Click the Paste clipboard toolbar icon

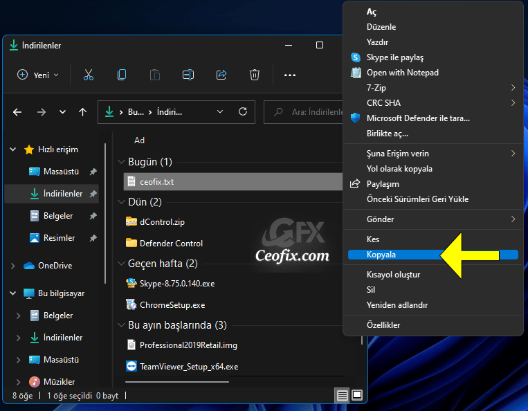pyautogui.click(x=154, y=75)
